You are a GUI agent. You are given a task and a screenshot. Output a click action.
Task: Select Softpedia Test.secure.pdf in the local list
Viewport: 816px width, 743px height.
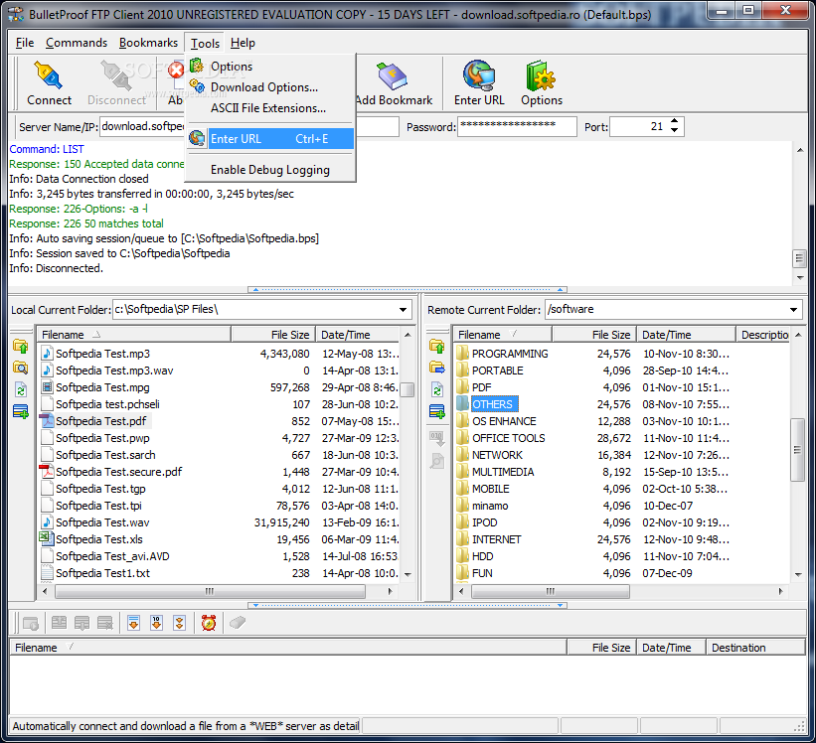pyautogui.click(x=118, y=472)
